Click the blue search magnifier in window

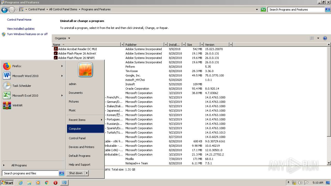pos(328,10)
